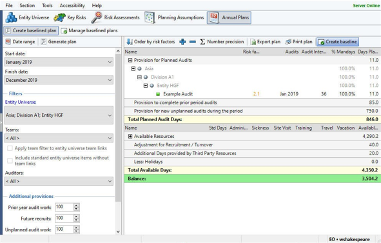Viewport: 381px width, 243px height.
Task: Open the Start date dropdown
Action: (x=59, y=62)
